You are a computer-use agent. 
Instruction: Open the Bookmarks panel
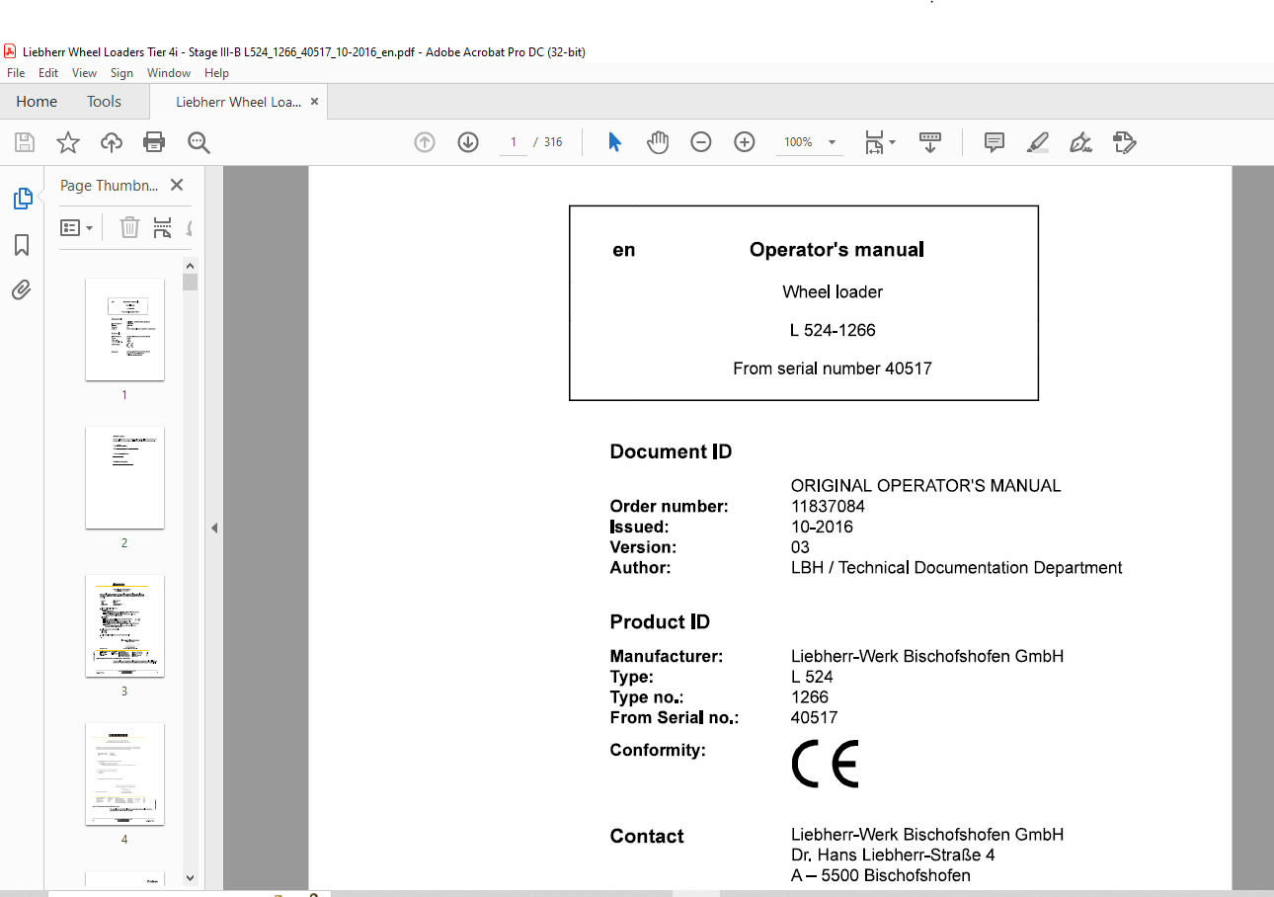(22, 245)
